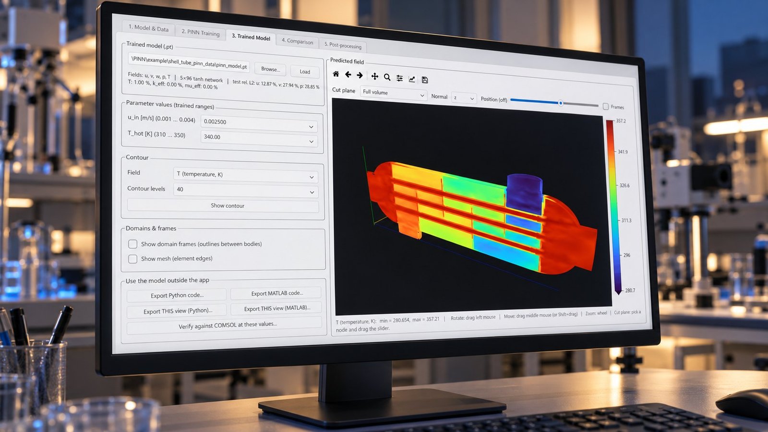Switch to 5. Post-processing tab
The image size is (768, 432).
pos(343,46)
